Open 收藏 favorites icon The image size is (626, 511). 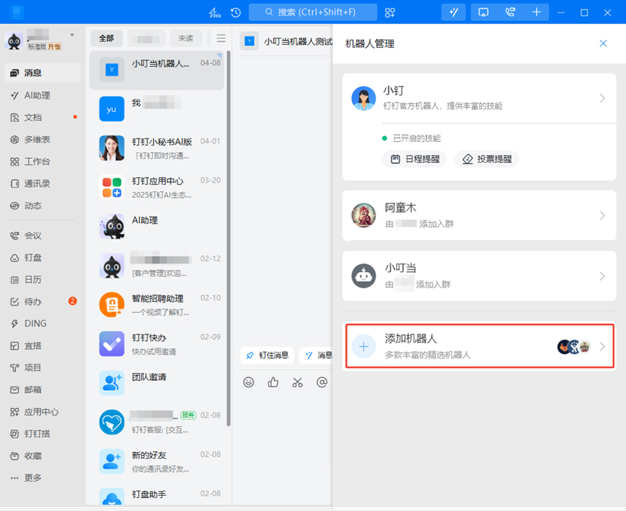(15, 456)
